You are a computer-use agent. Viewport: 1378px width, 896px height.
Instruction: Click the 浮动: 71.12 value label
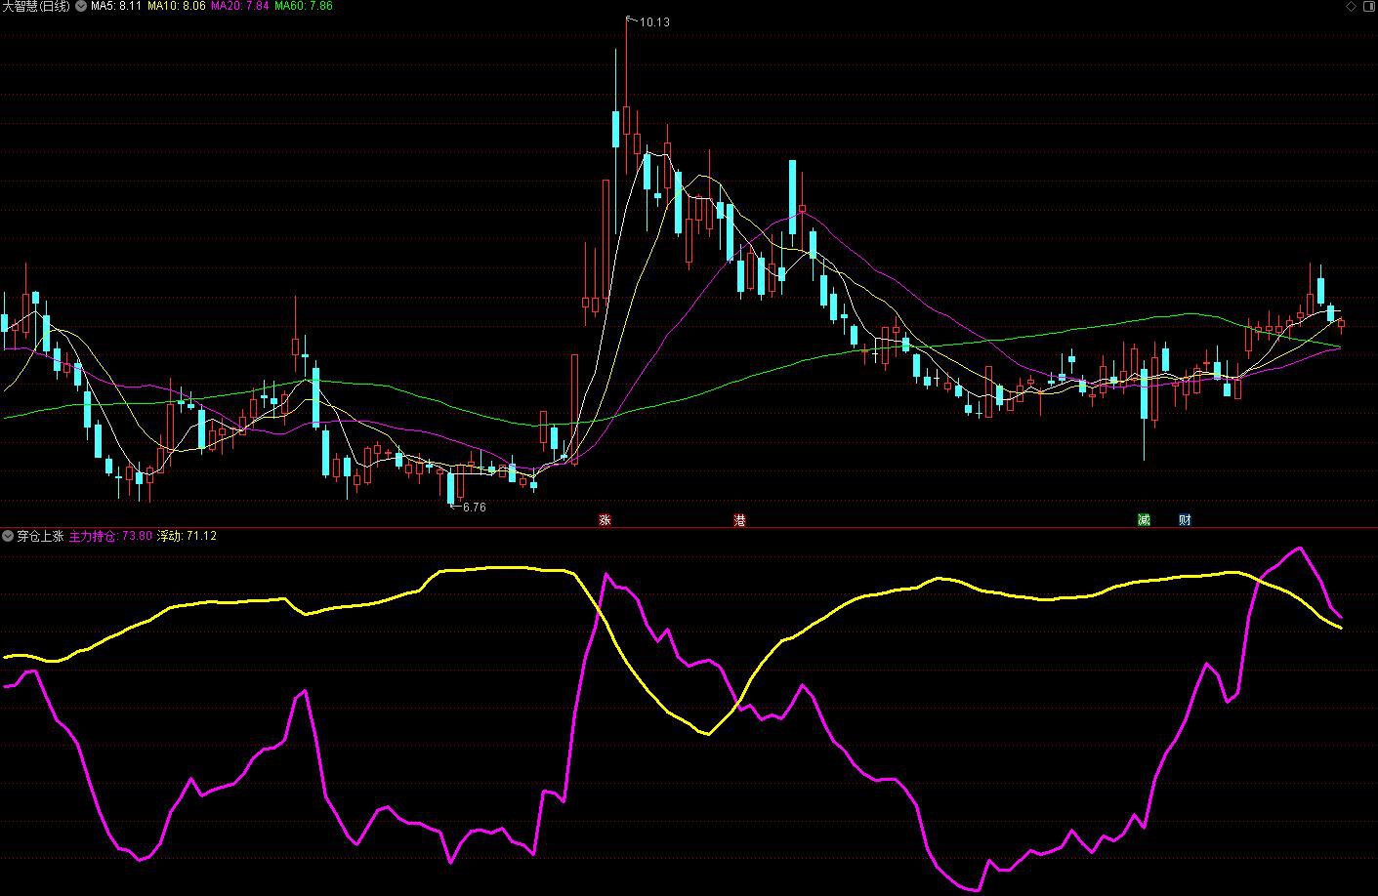(188, 536)
